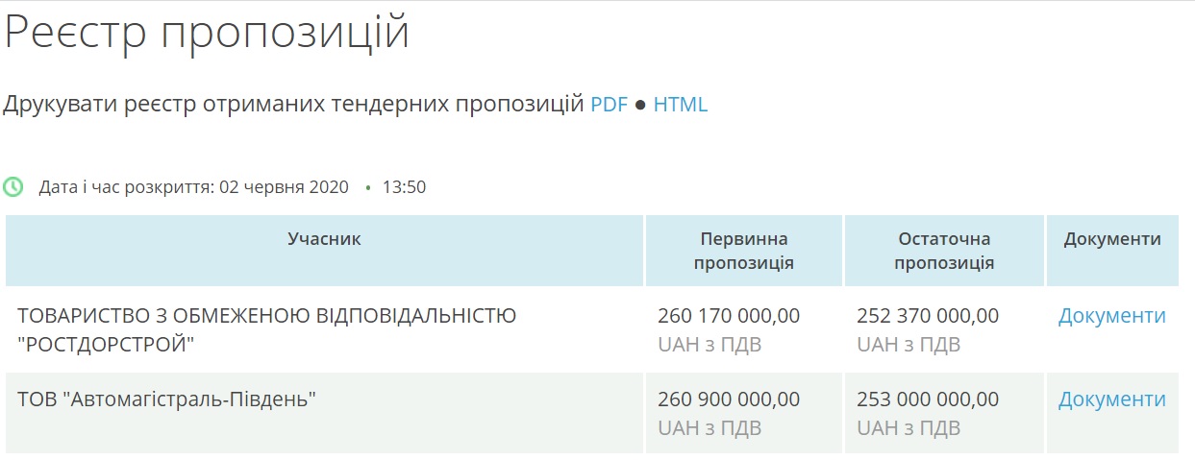
Task: Click the 260 170 000,00 initial bid
Action: 729,316
